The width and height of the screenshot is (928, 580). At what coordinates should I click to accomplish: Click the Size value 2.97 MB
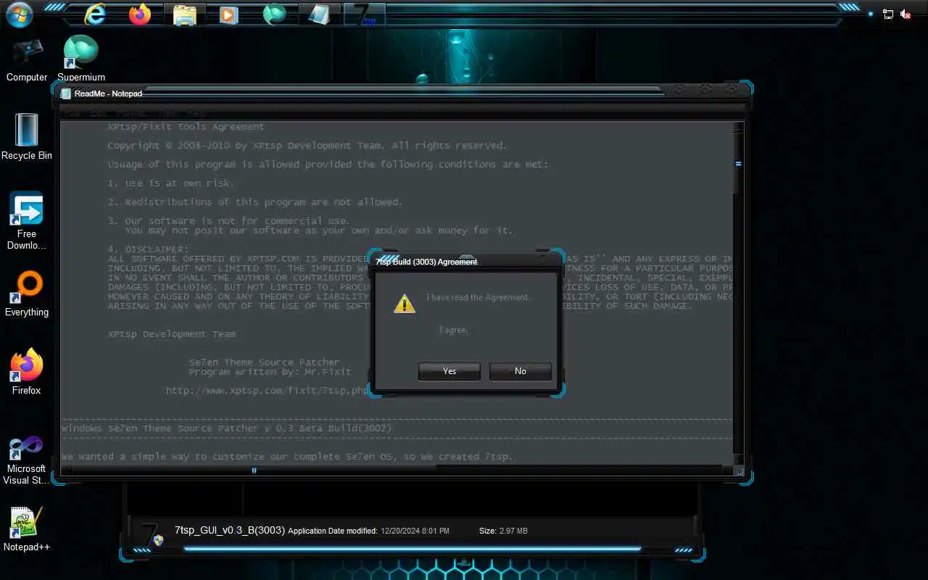click(x=513, y=531)
